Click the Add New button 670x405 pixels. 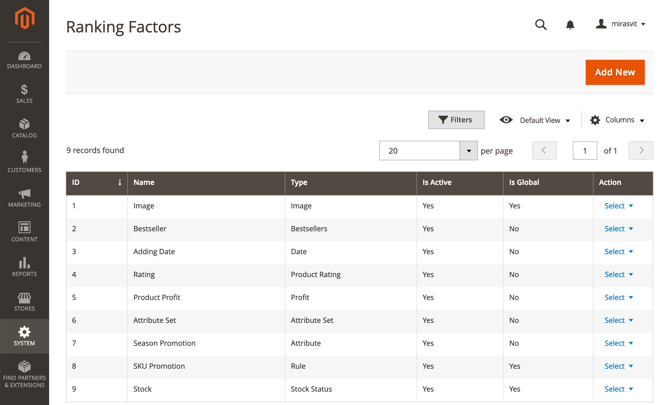(615, 72)
